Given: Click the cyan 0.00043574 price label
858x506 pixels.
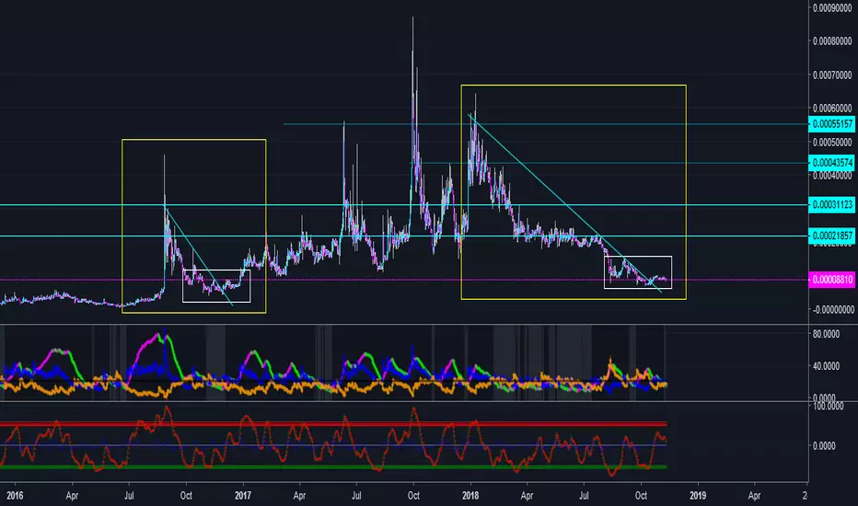Looking at the screenshot, I should [x=831, y=163].
